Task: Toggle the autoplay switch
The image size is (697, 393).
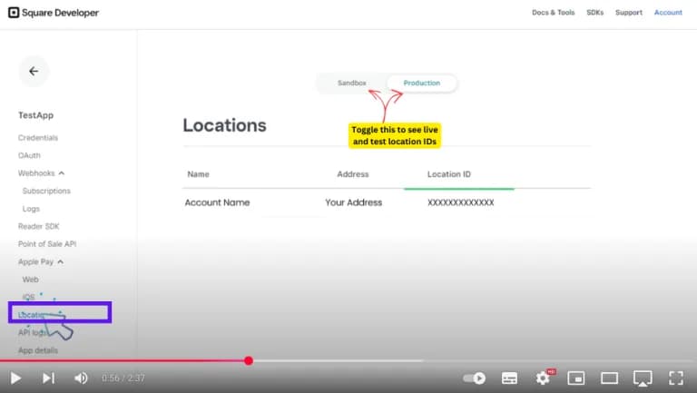Action: tap(474, 378)
